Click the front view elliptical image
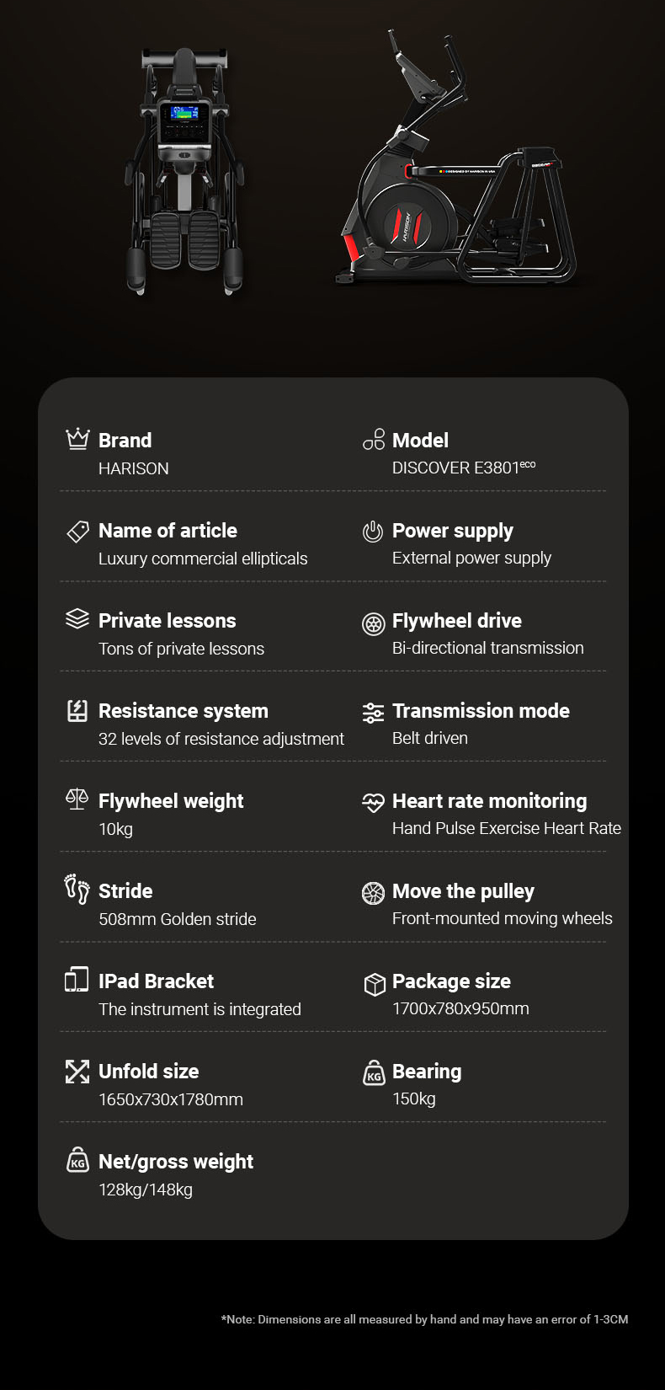The width and height of the screenshot is (665, 1390). coord(184,172)
